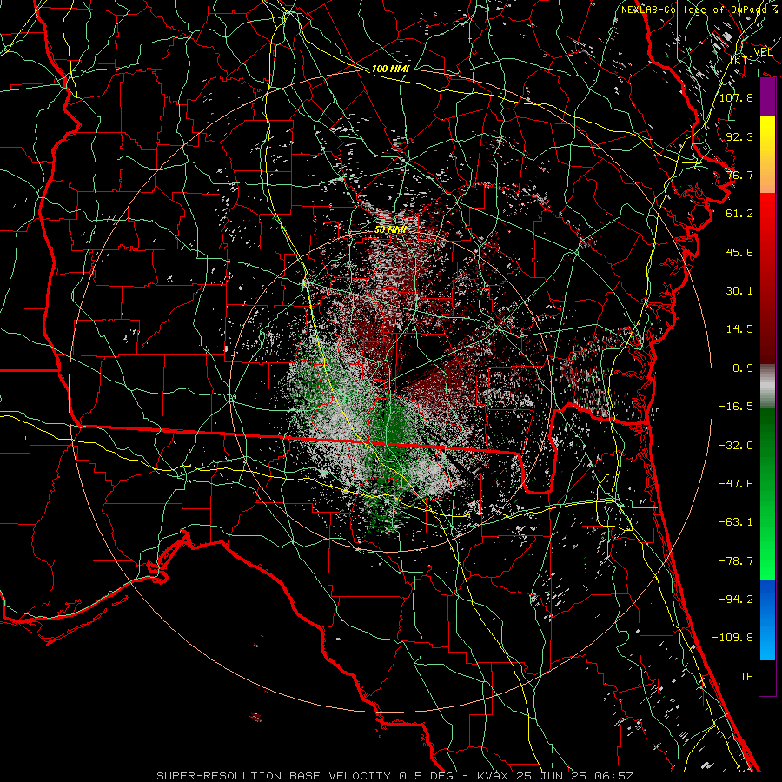The height and width of the screenshot is (782, 782).
Task: Pick the gray segment of the color bar
Action: coord(767,386)
